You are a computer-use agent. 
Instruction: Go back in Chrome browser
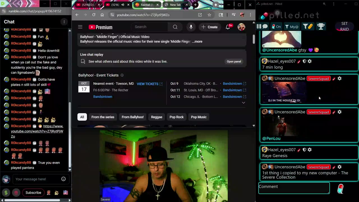pos(77,15)
